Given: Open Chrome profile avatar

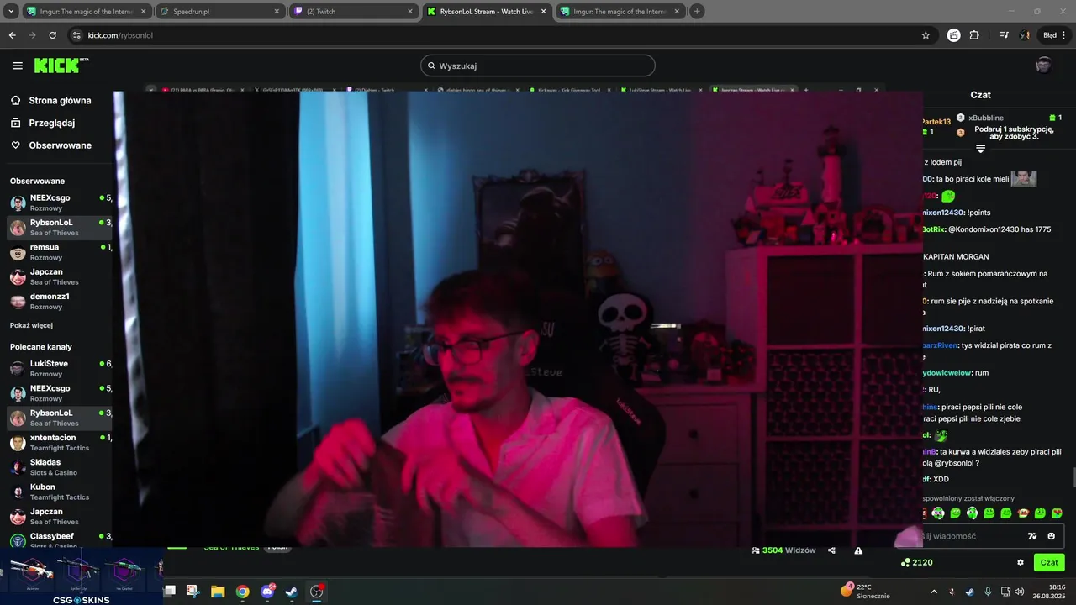Looking at the screenshot, I should coord(1025,35).
